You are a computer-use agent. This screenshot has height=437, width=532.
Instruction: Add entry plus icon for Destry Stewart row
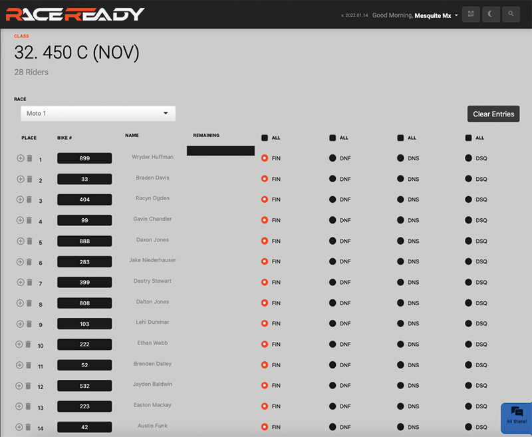pos(21,282)
